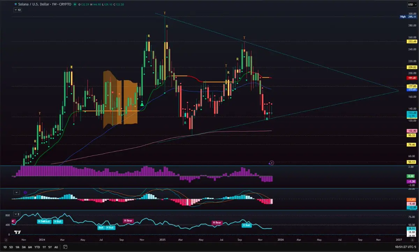Select the 5D time range
The width and height of the screenshot is (419, 252).
pyautogui.click(x=11, y=247)
